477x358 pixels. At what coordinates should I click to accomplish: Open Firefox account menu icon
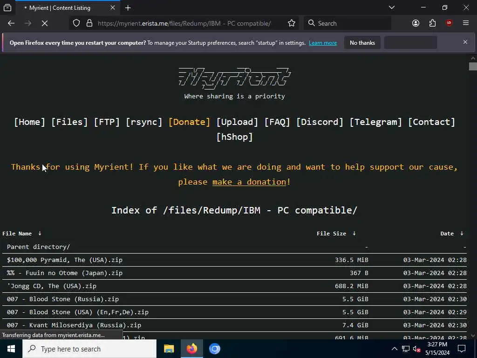416,23
